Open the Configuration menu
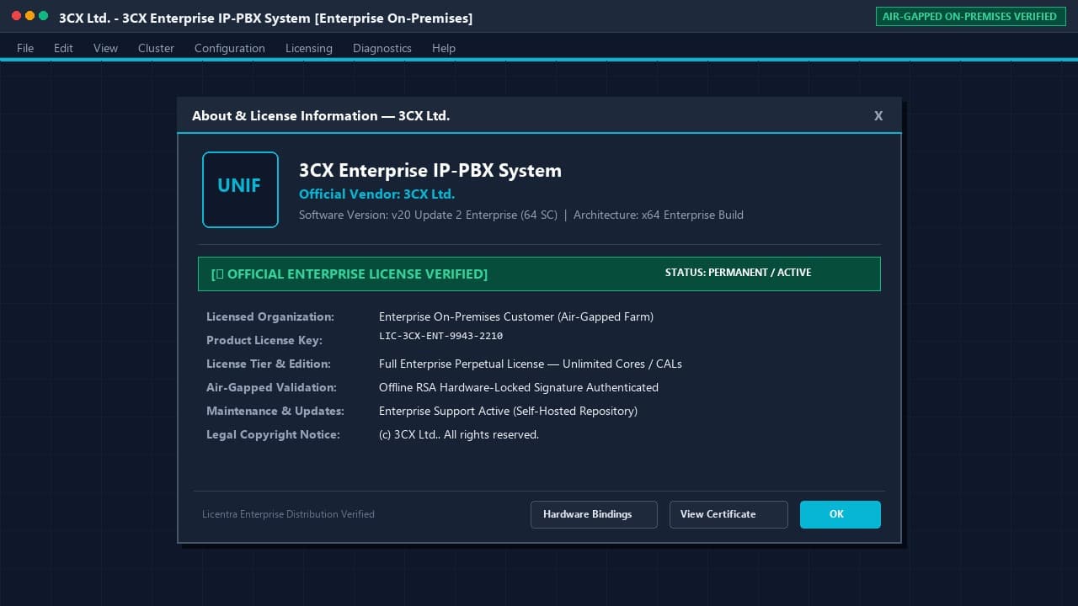 [230, 48]
